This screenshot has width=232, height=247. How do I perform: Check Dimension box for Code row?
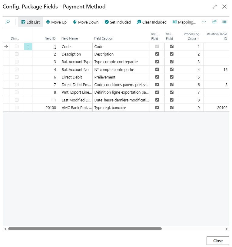tap(17, 47)
